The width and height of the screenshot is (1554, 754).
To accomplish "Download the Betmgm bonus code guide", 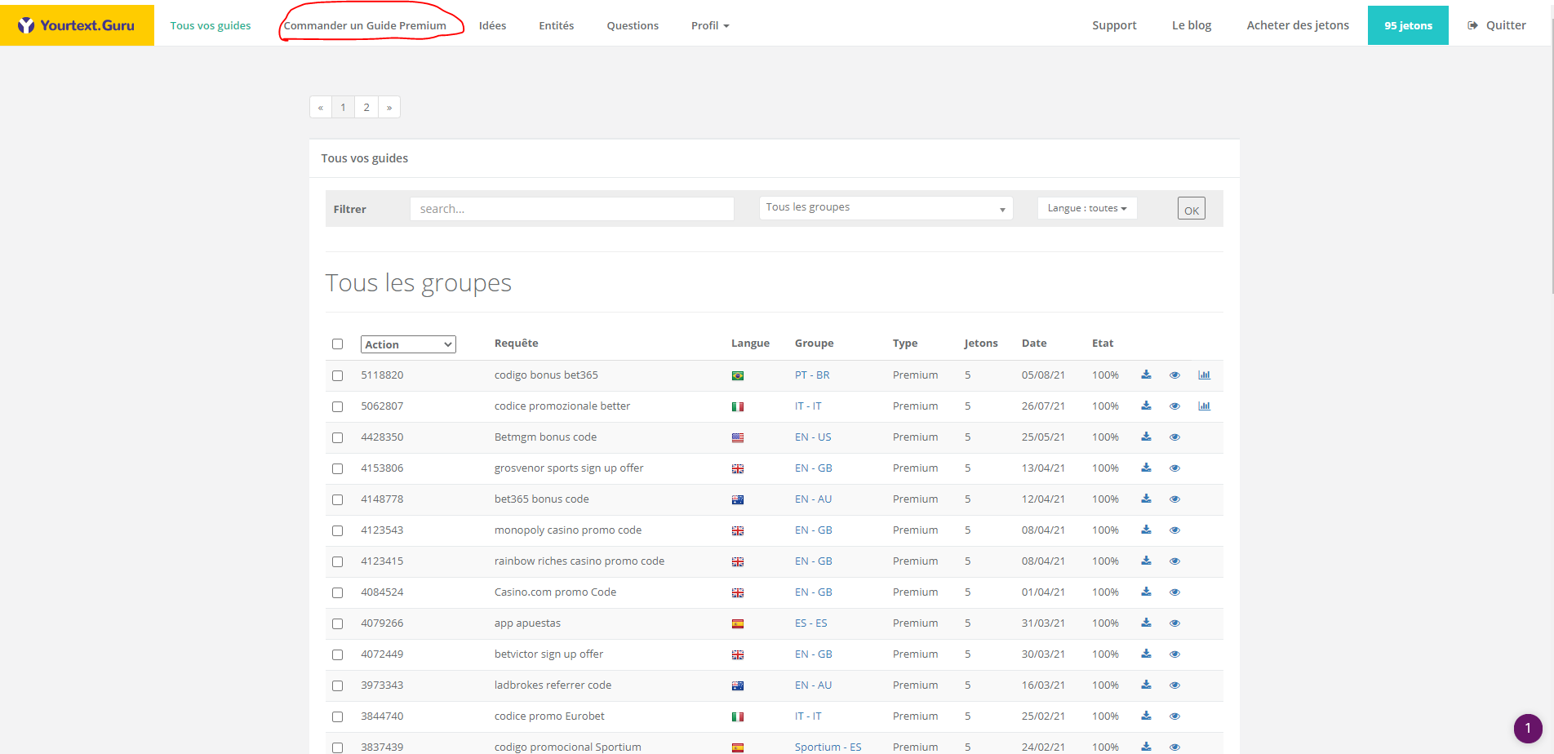I will pyautogui.click(x=1146, y=437).
